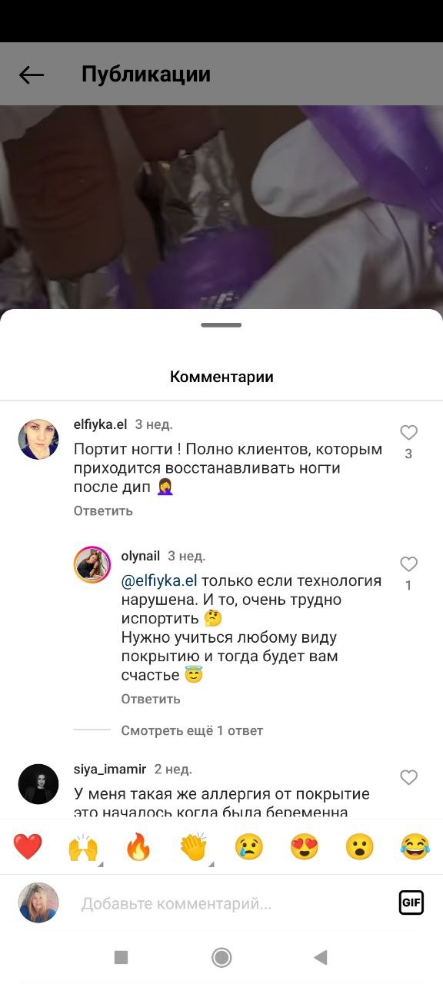Send the heart-eyes emoji reaction

[305, 847]
